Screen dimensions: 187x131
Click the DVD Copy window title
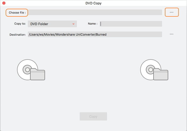pos(93,3)
